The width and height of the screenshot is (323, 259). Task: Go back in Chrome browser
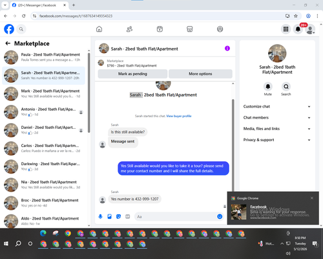click(6, 16)
